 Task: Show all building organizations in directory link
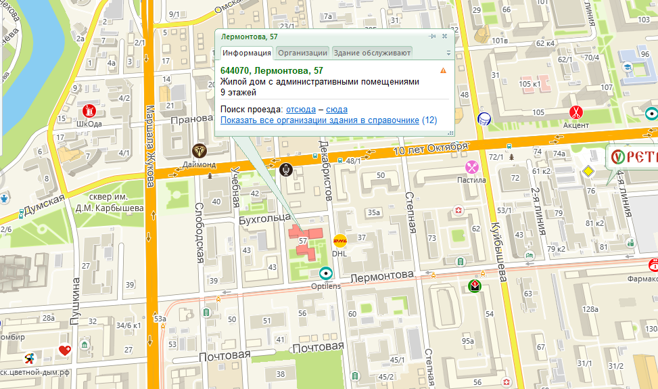(x=319, y=120)
